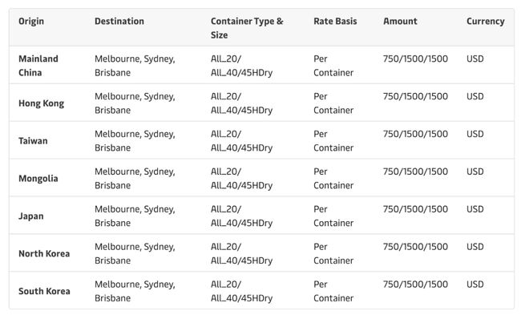
Task: Click the amount in Mainland China row
Action: [415, 59]
